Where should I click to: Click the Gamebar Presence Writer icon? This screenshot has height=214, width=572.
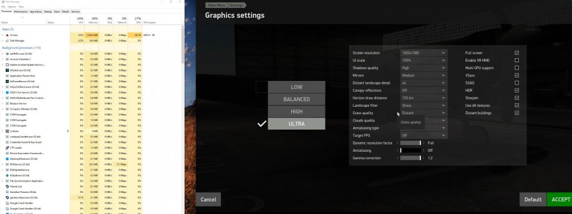[7, 192]
